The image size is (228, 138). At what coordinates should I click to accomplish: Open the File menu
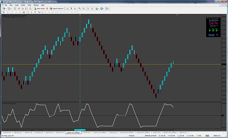(6, 5)
